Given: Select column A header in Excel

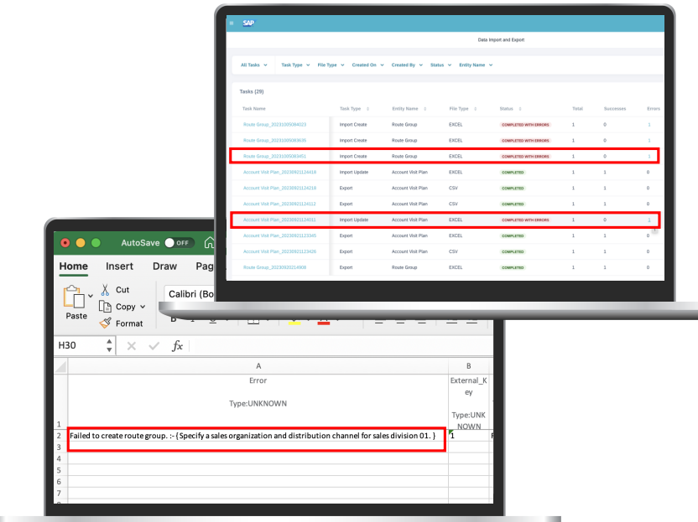Looking at the screenshot, I should click(258, 366).
